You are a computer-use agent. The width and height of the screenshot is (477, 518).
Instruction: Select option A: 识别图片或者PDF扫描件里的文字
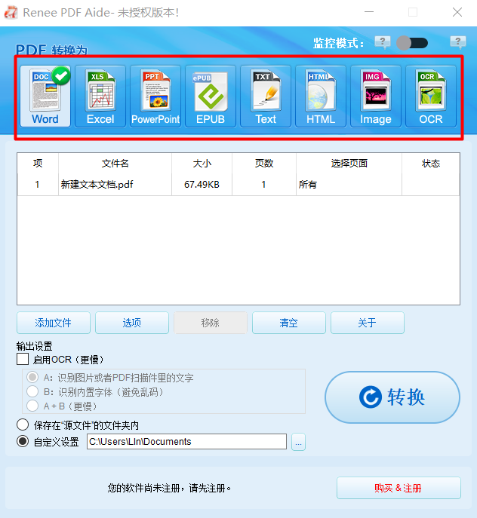click(32, 377)
